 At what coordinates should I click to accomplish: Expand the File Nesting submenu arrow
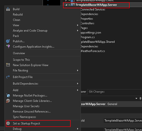tap(78, 71)
